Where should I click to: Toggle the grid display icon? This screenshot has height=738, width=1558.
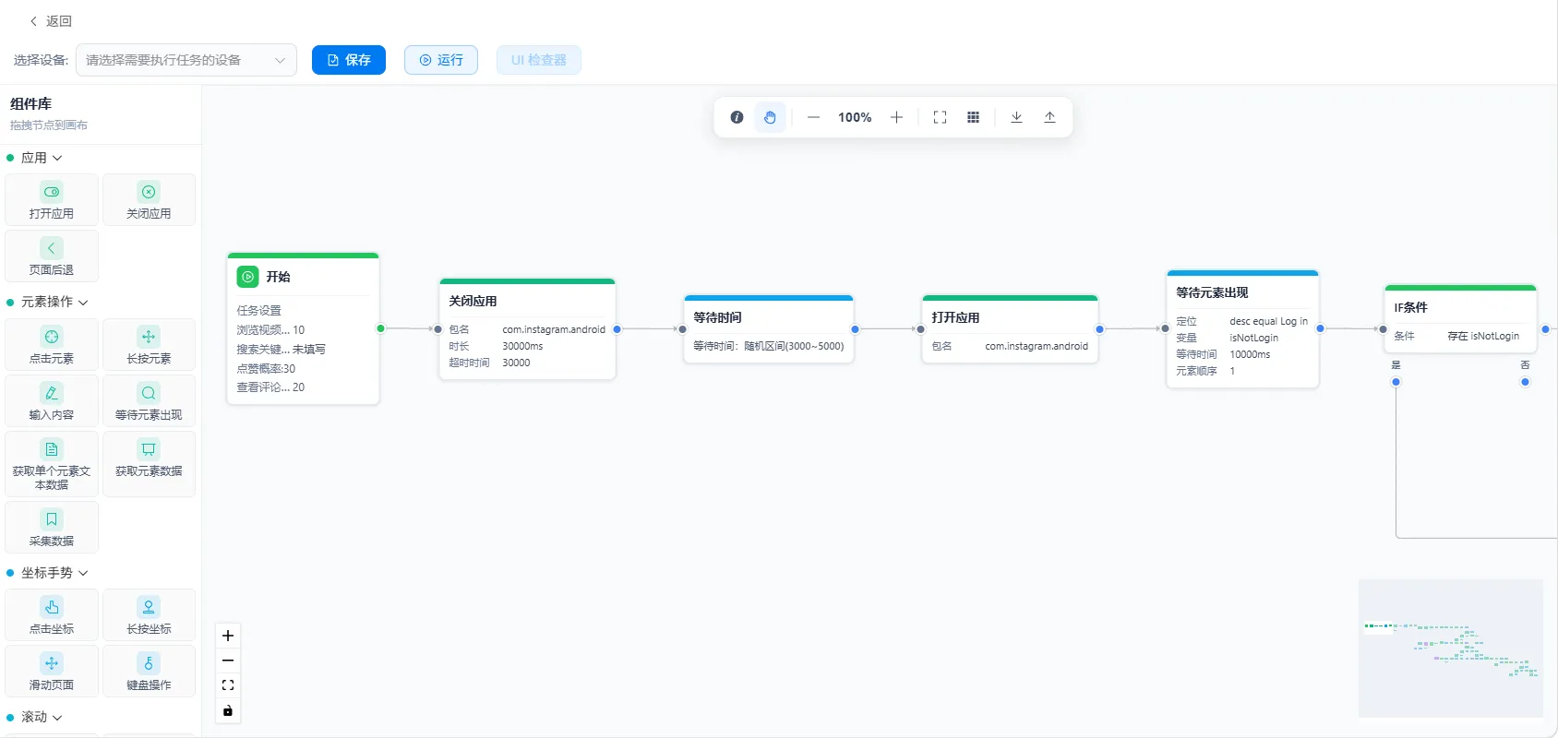[x=973, y=117]
